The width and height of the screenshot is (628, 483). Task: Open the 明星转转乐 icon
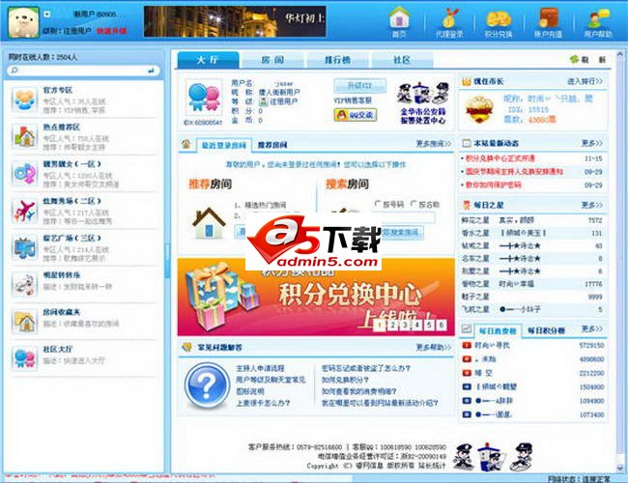point(24,284)
